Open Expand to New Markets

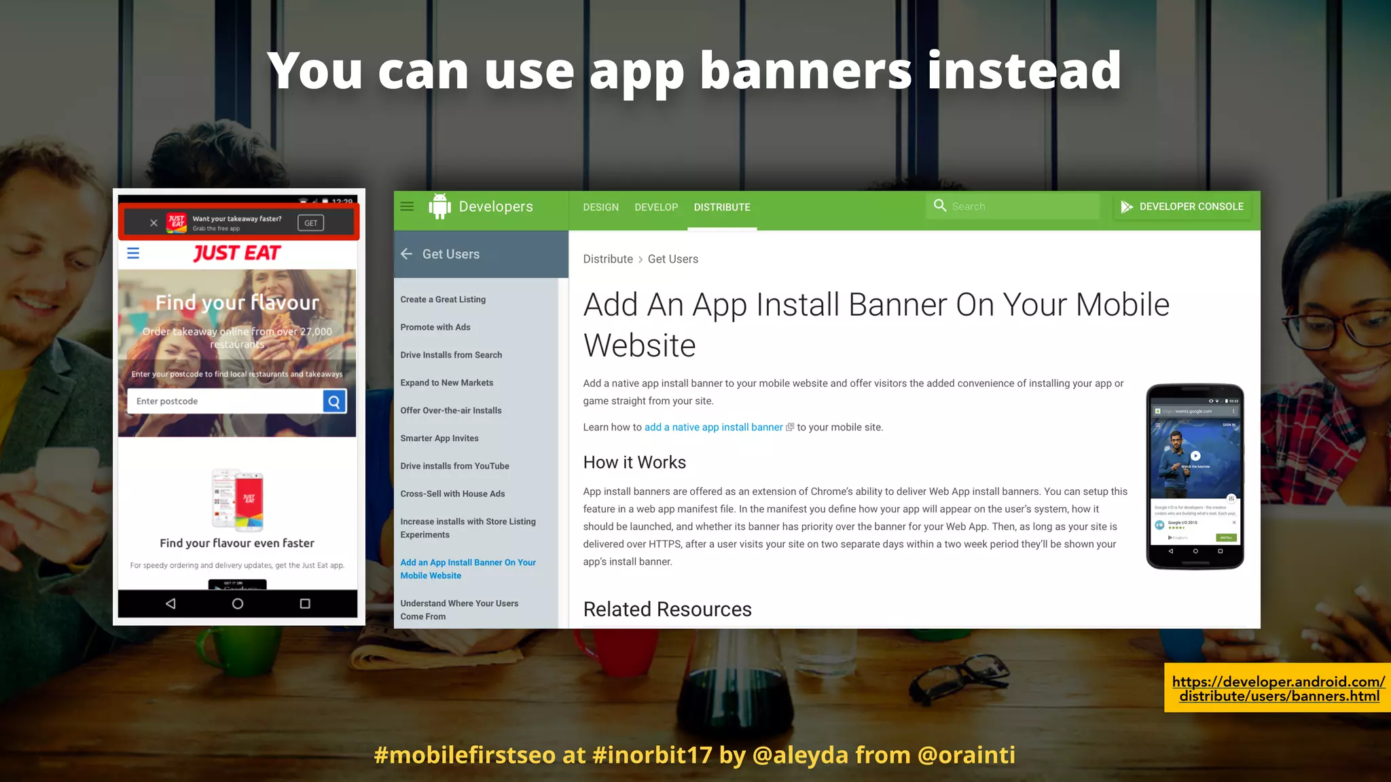click(x=447, y=383)
